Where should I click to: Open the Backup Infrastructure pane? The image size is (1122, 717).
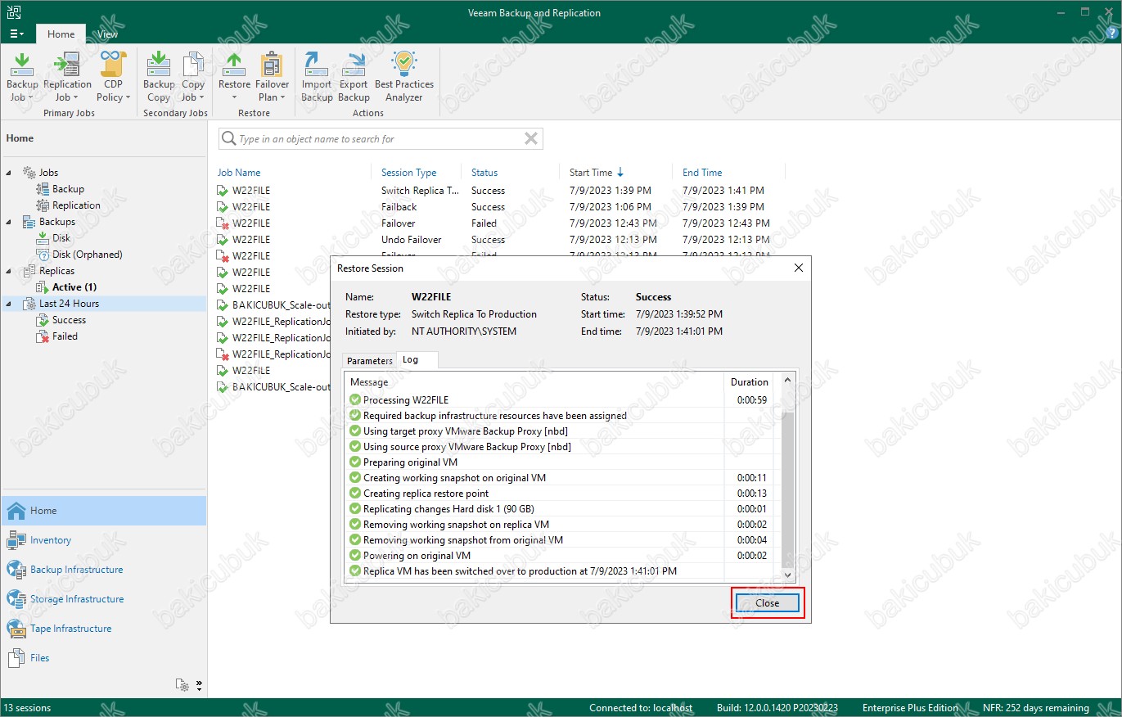[x=104, y=570]
